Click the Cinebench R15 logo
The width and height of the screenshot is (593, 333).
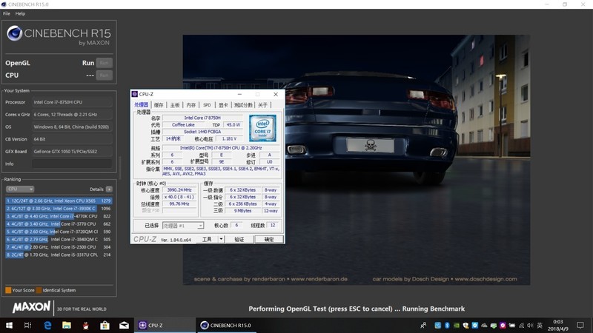coord(58,35)
